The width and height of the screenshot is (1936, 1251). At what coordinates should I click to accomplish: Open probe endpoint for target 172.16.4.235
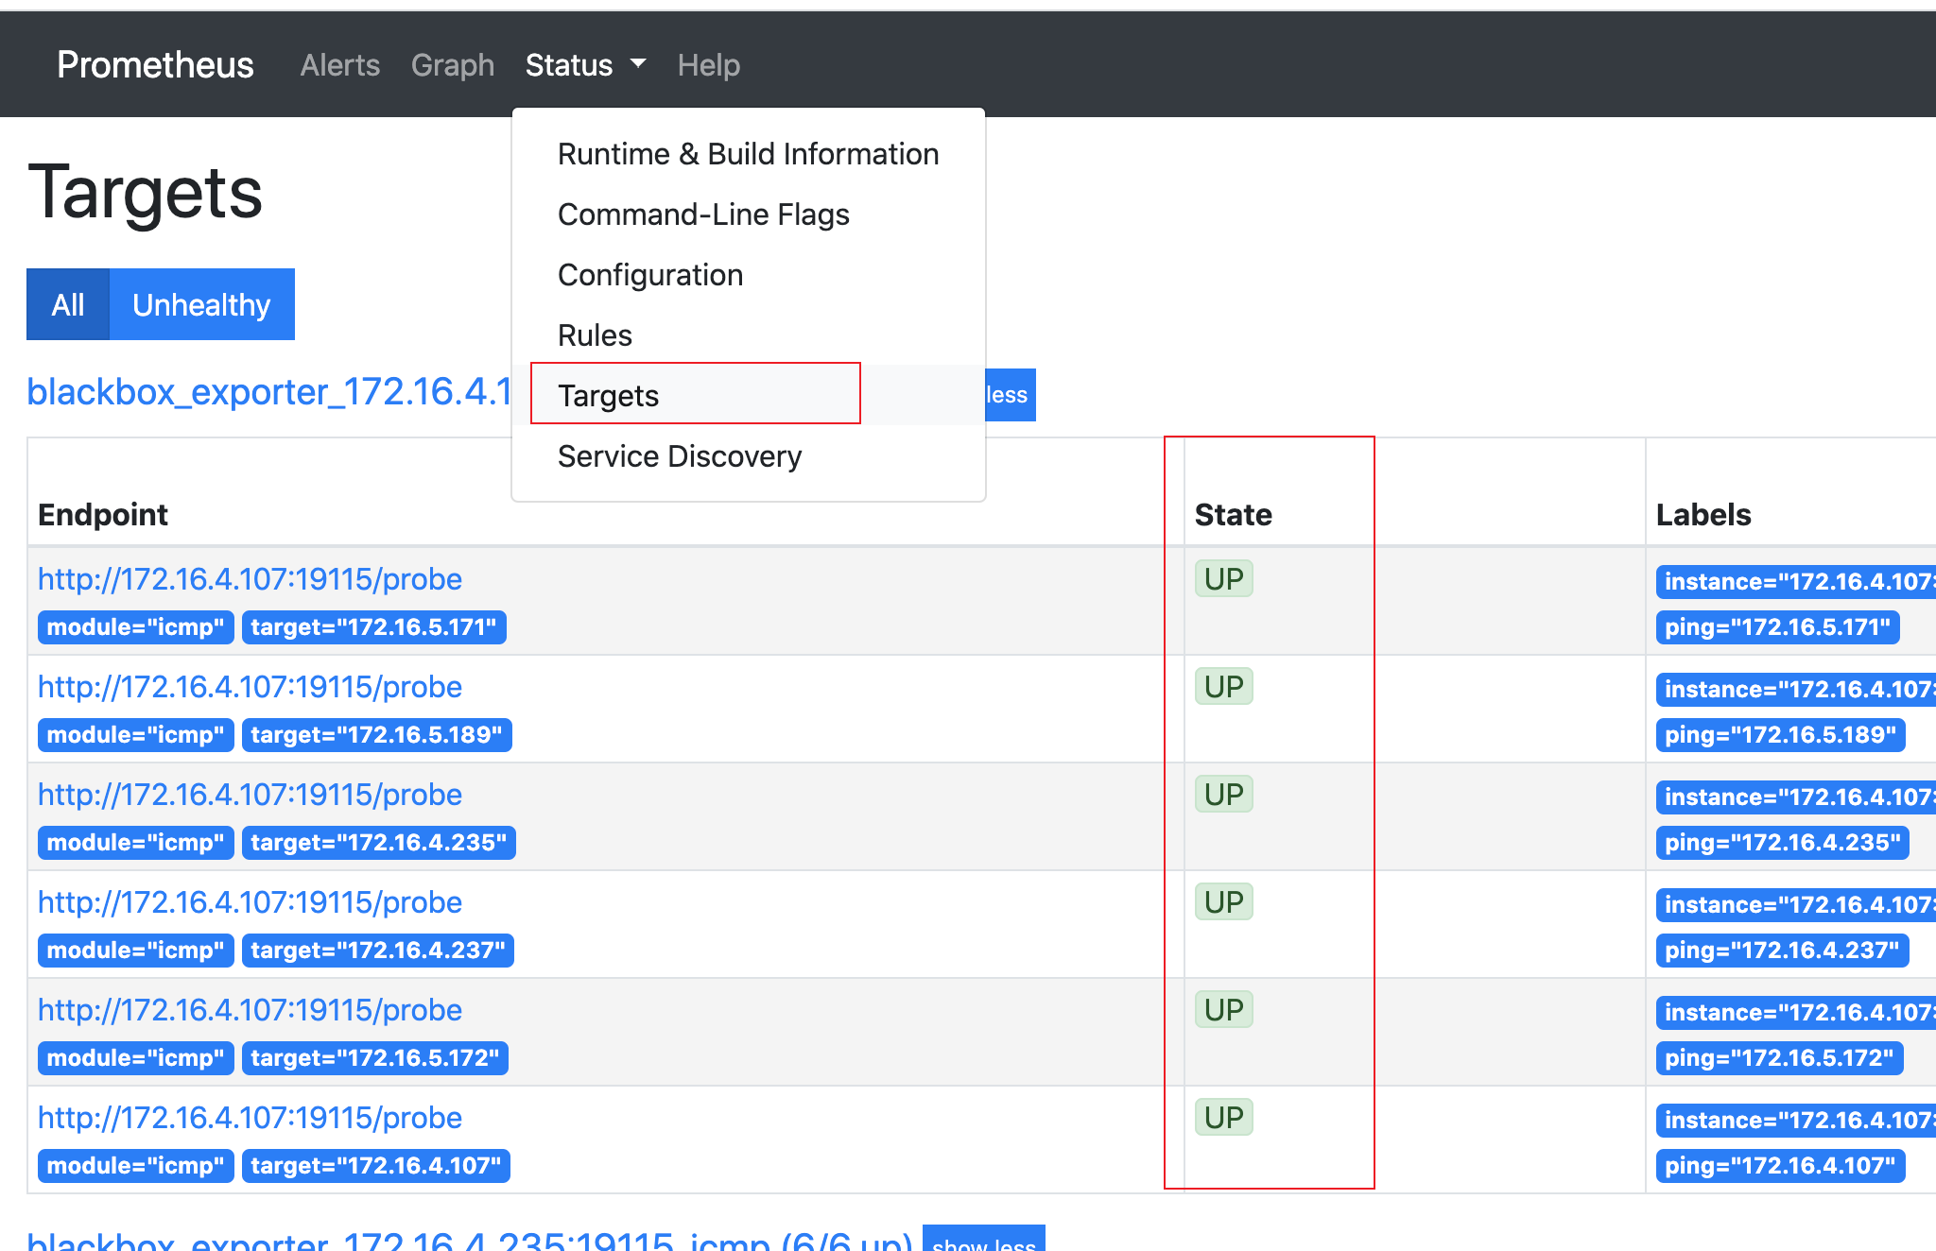[x=250, y=795]
